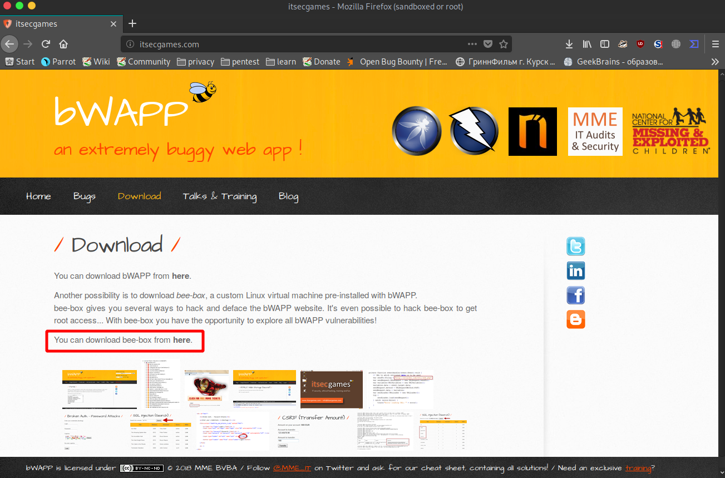Click 'here' to download bee-box
This screenshot has width=725, height=478.
[182, 339]
